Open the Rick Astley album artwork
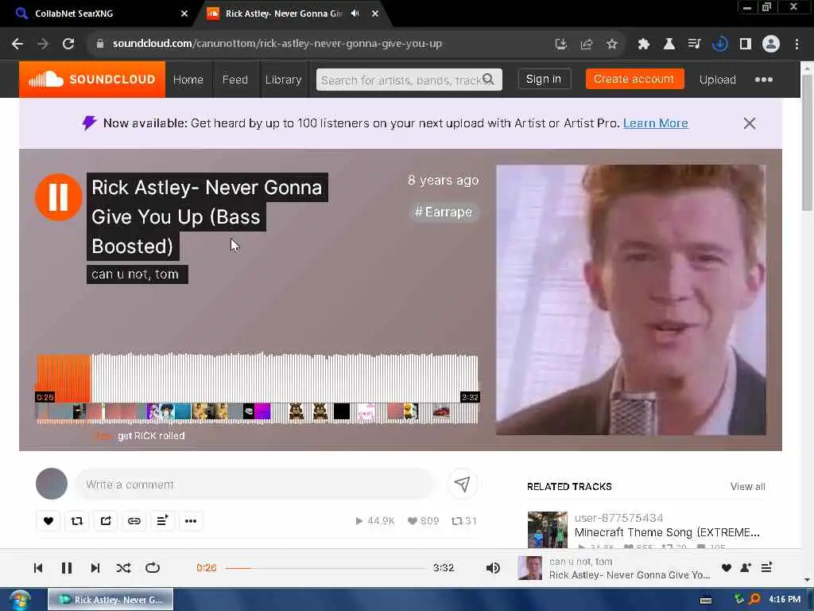 click(x=630, y=300)
